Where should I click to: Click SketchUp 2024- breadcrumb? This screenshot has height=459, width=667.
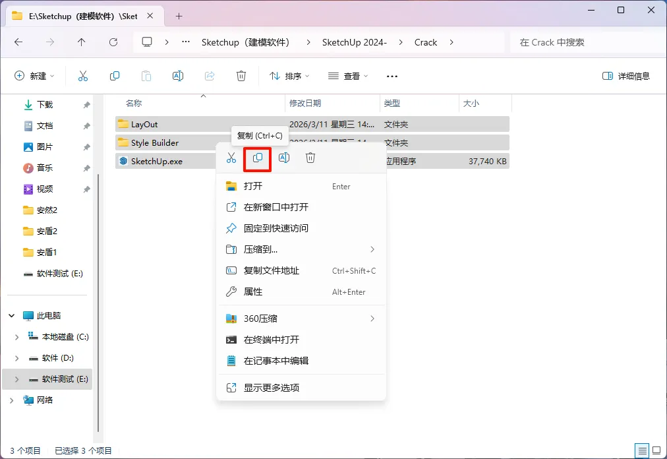point(355,42)
